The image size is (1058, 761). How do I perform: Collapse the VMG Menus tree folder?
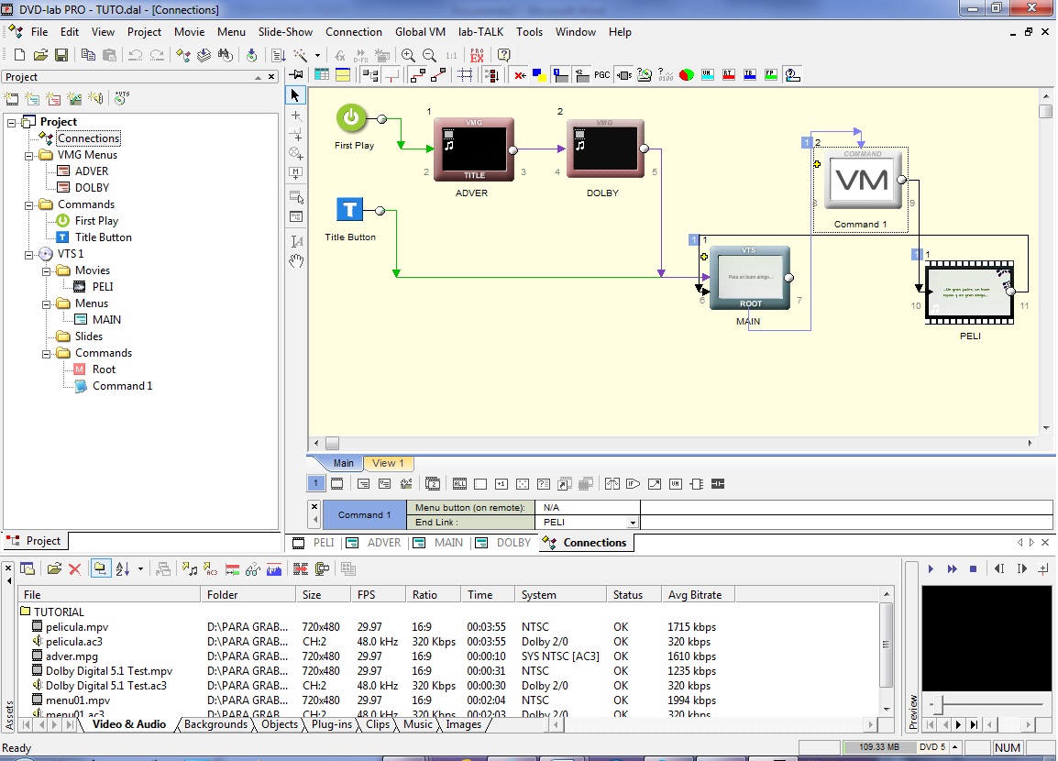coord(28,155)
